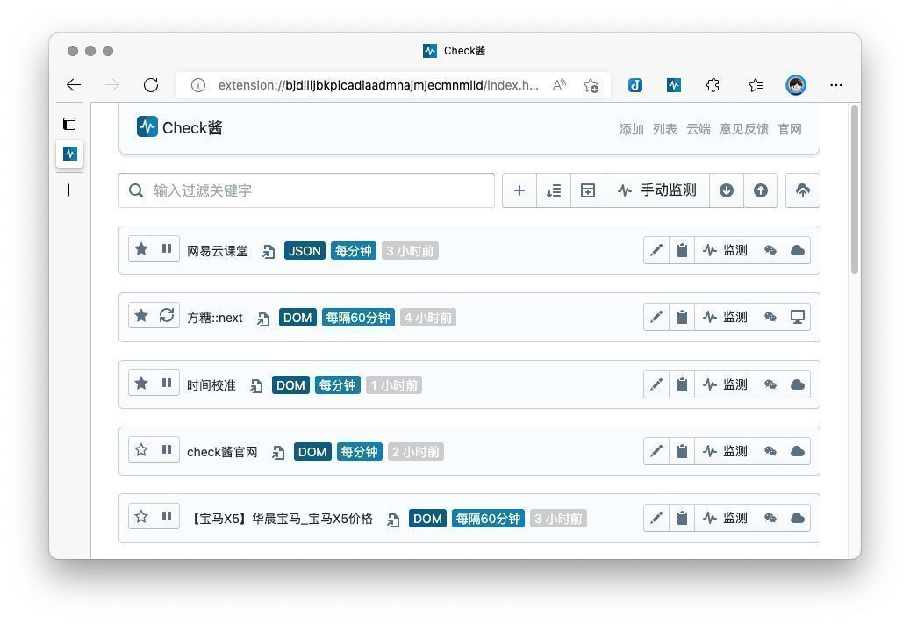The height and width of the screenshot is (624, 910).
Task: Switch to the 列表 view
Action: coord(666,128)
